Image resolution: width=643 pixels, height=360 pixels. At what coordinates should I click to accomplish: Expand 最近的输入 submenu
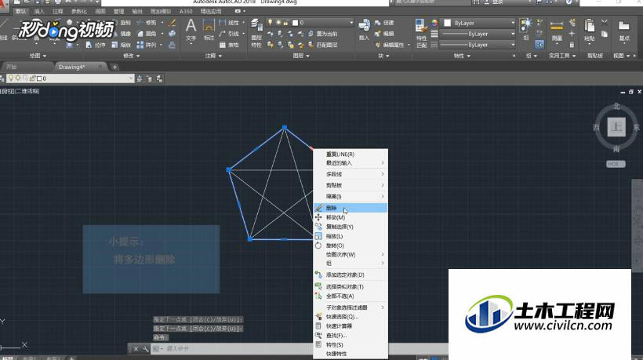tap(351, 163)
